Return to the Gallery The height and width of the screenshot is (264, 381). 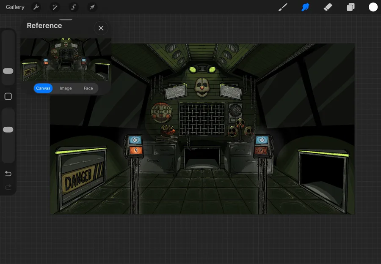pos(15,7)
